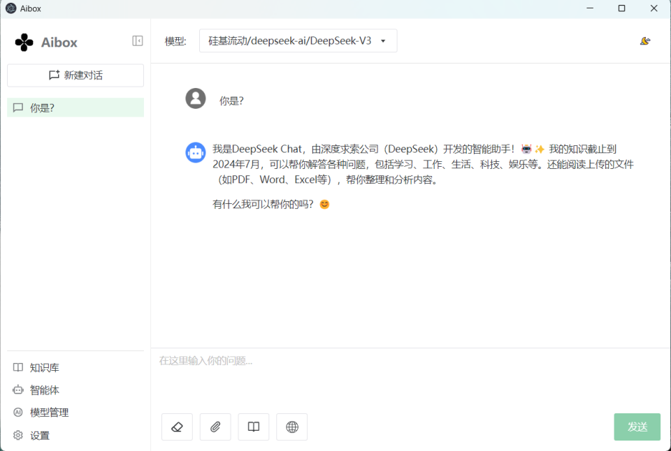Click the robot assistant avatar
Viewport: 671px width, 451px height.
click(x=196, y=153)
